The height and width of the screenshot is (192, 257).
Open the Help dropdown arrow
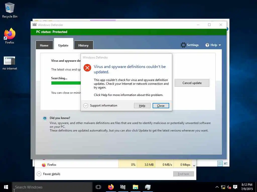click(220, 45)
